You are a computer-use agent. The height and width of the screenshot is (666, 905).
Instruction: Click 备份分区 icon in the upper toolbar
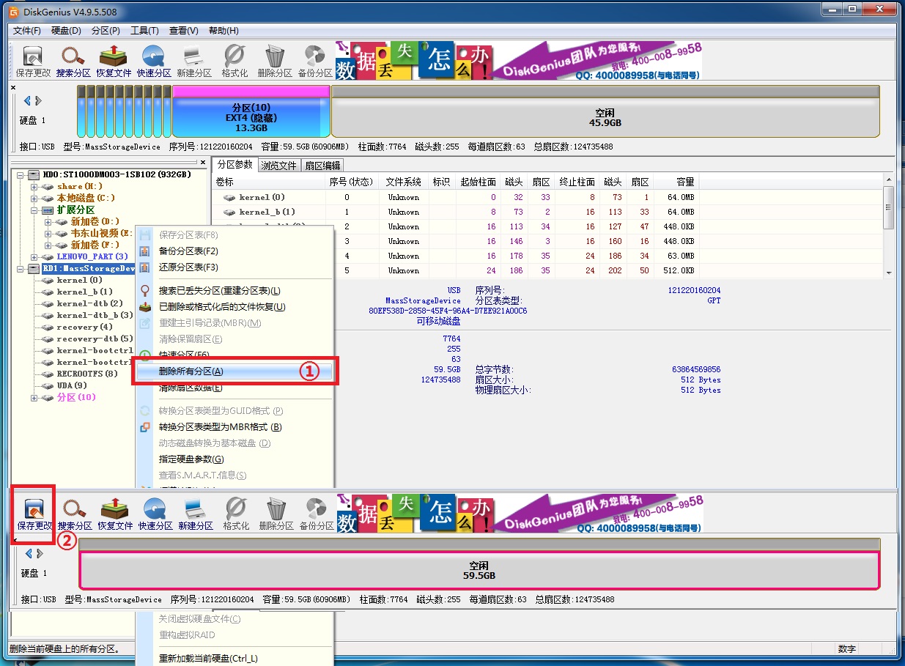click(x=315, y=61)
